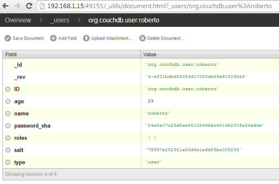Click the Delete Document X icon
The image size is (279, 184).
pos(143,38)
